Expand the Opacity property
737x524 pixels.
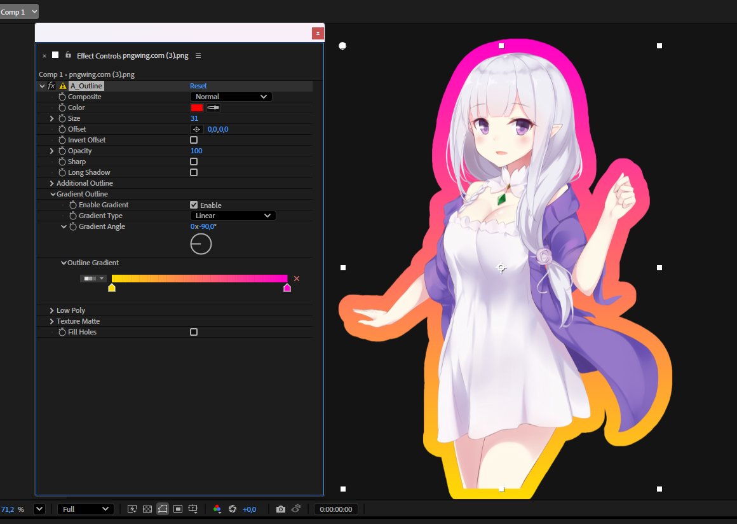(51, 151)
